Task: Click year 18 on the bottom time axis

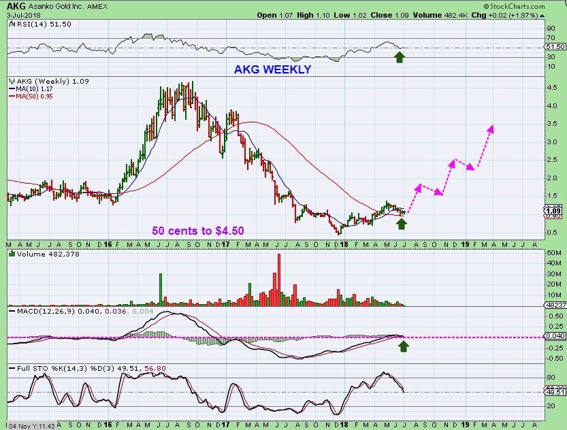Action: 344,425
